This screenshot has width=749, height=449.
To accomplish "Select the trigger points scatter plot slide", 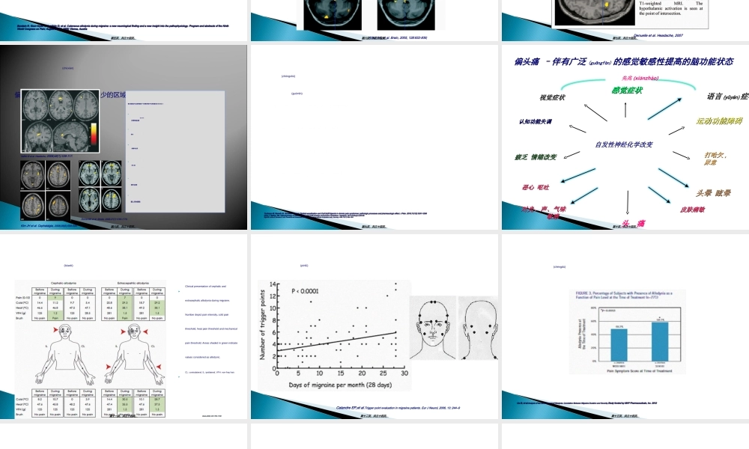I will click(374, 328).
